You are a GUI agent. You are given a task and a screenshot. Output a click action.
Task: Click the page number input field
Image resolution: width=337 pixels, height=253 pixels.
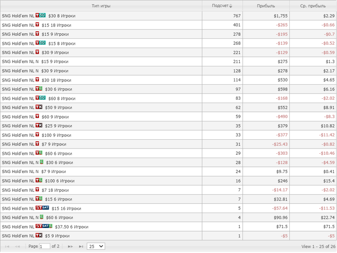tap(44, 246)
